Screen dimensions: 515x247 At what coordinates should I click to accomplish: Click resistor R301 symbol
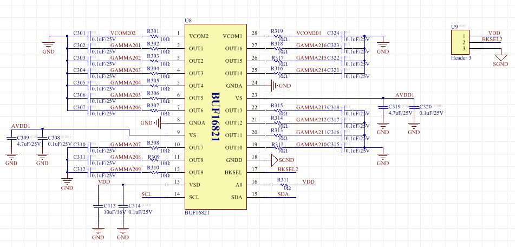click(x=153, y=36)
